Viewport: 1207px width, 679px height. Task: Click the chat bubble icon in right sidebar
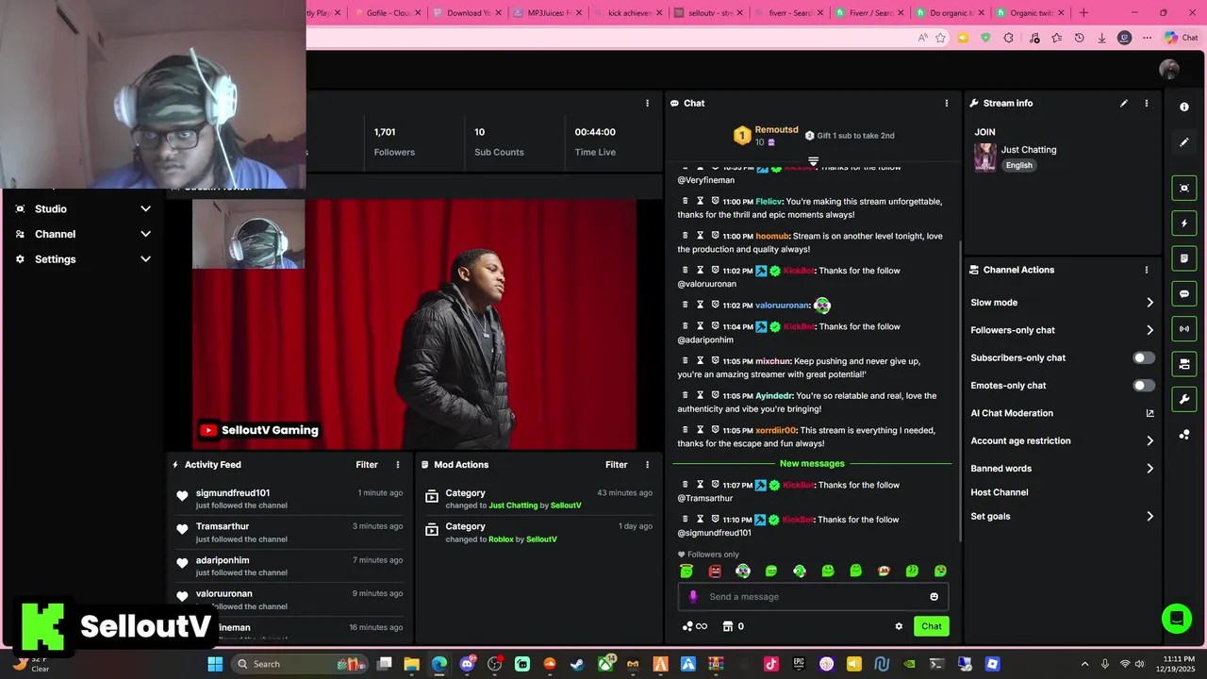pos(1184,293)
